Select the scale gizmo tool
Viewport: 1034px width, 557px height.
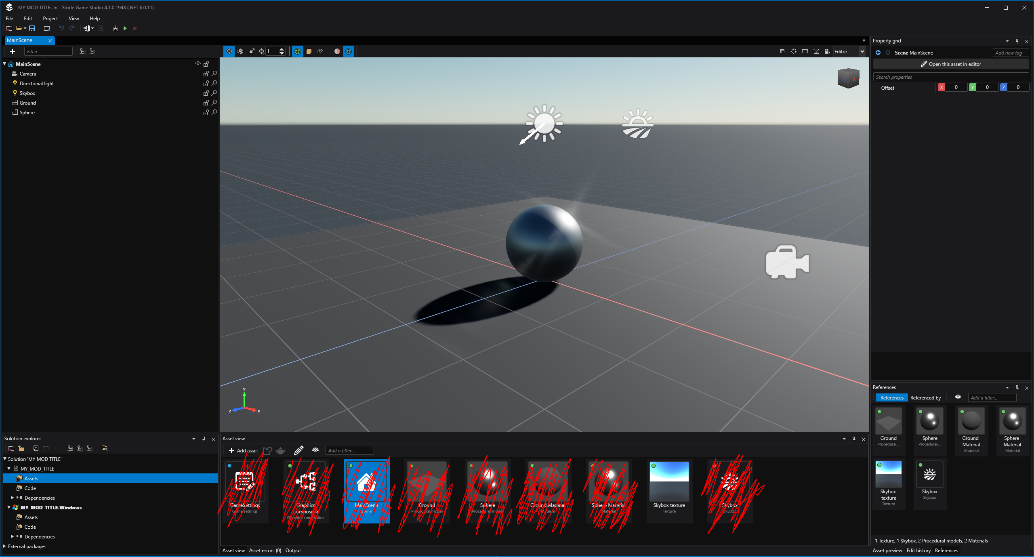(x=251, y=51)
